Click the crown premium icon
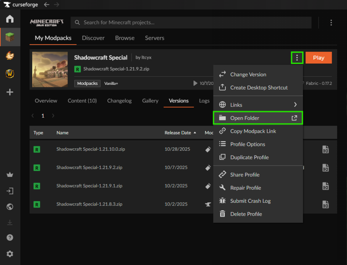Viewport: 347px width, 265px height. [10, 175]
